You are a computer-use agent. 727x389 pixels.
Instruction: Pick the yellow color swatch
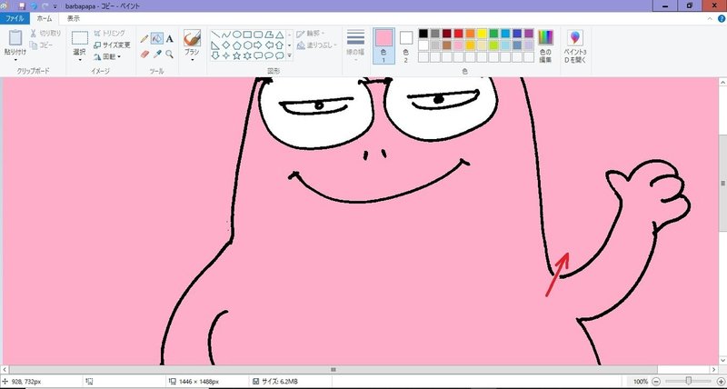[x=483, y=34]
